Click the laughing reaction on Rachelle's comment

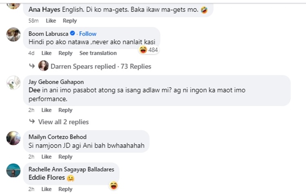(113, 185)
